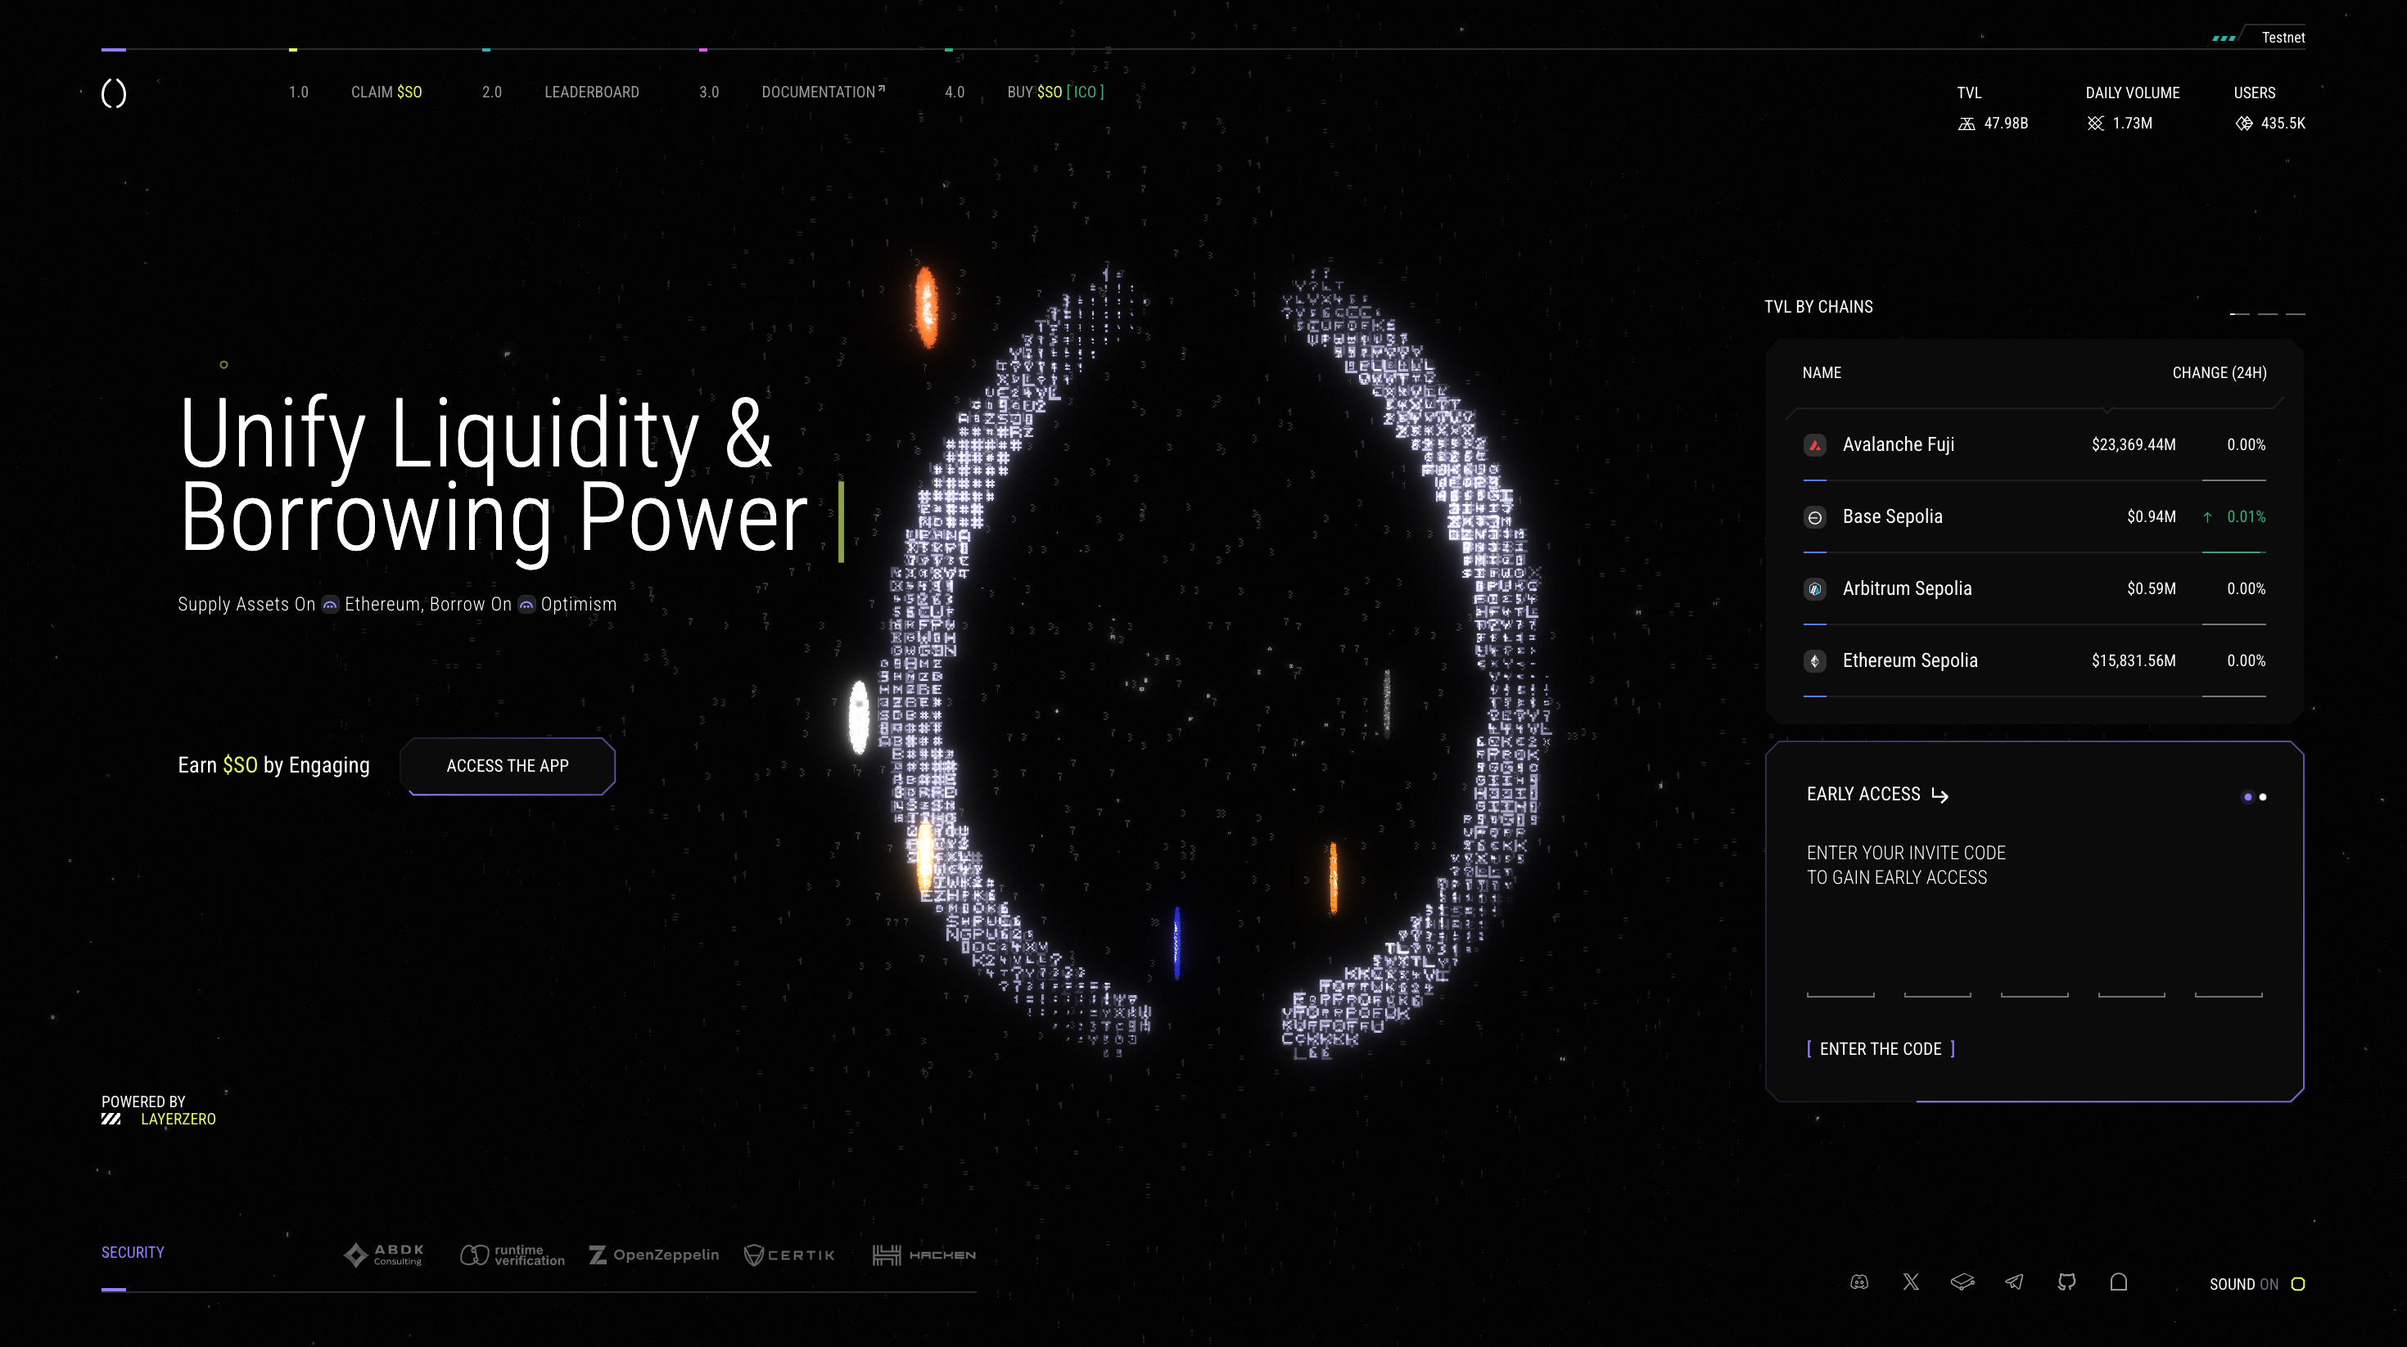Open the X (Twitter) profile icon
2407x1347 pixels.
[1911, 1282]
